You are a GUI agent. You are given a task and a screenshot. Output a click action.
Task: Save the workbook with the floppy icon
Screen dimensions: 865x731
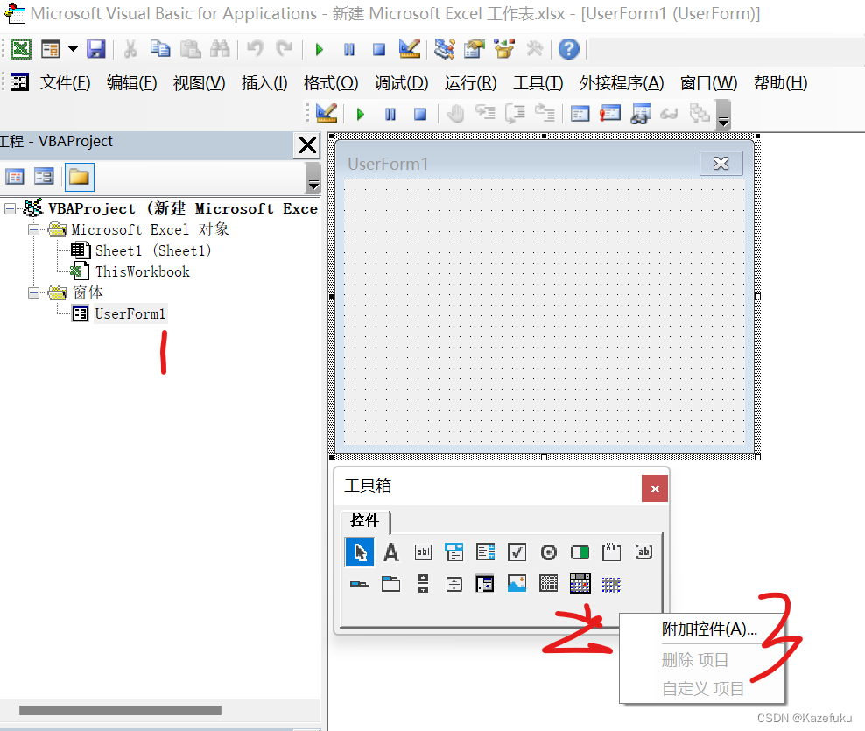pyautogui.click(x=96, y=50)
